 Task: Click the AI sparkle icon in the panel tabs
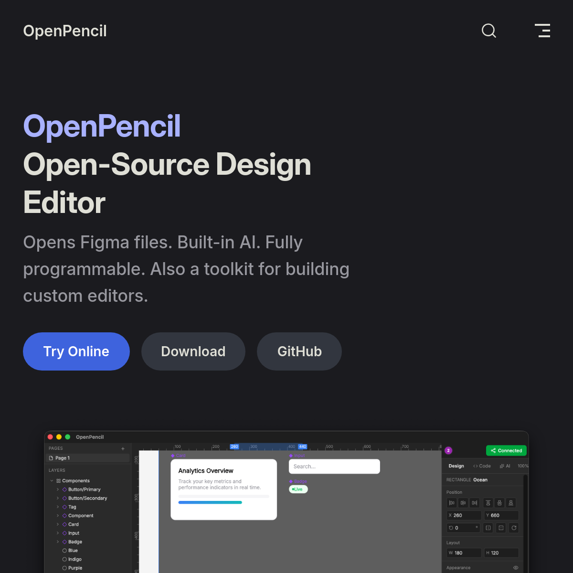502,466
